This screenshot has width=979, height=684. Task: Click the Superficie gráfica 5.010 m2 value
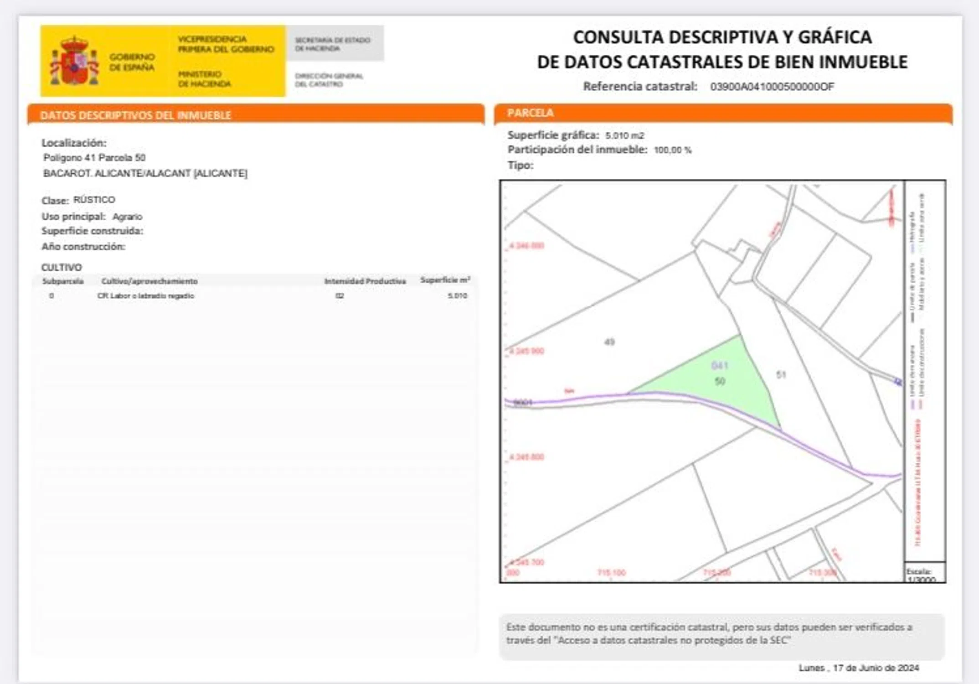[x=624, y=135]
